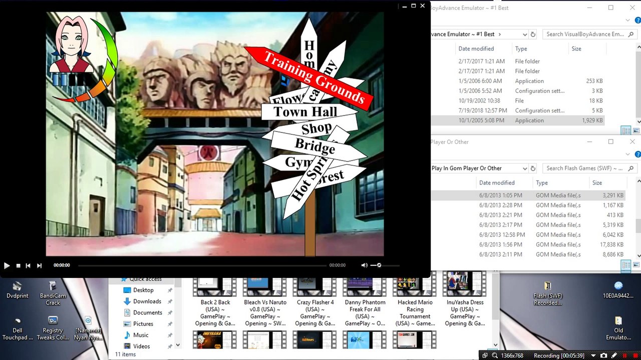Screen dimensions: 641x360
Task: Sort VisualBoyAdvance list by Date modified
Action: pos(476,49)
